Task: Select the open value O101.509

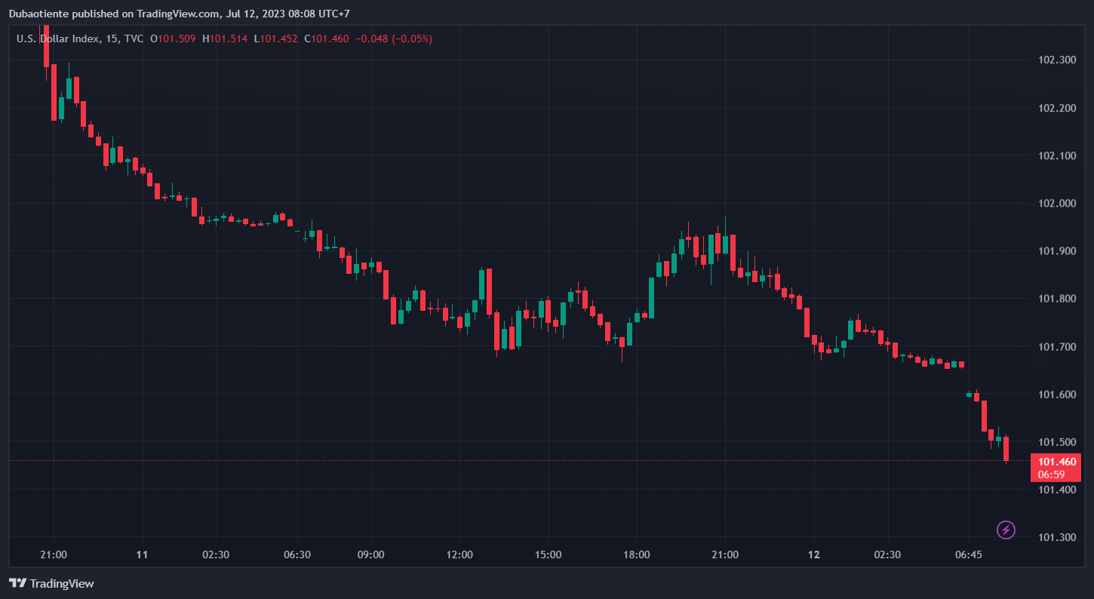Action: pyautogui.click(x=173, y=38)
